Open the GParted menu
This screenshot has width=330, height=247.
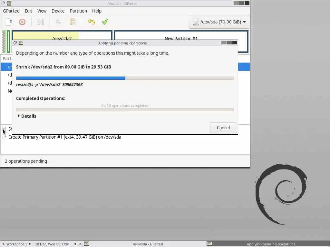(11, 11)
